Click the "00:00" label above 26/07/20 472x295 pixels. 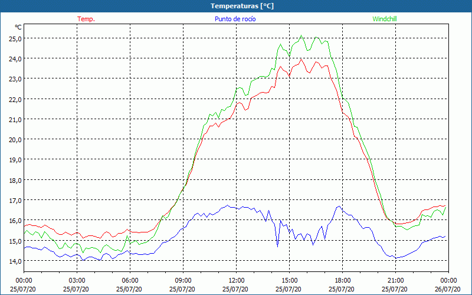pos(448,281)
